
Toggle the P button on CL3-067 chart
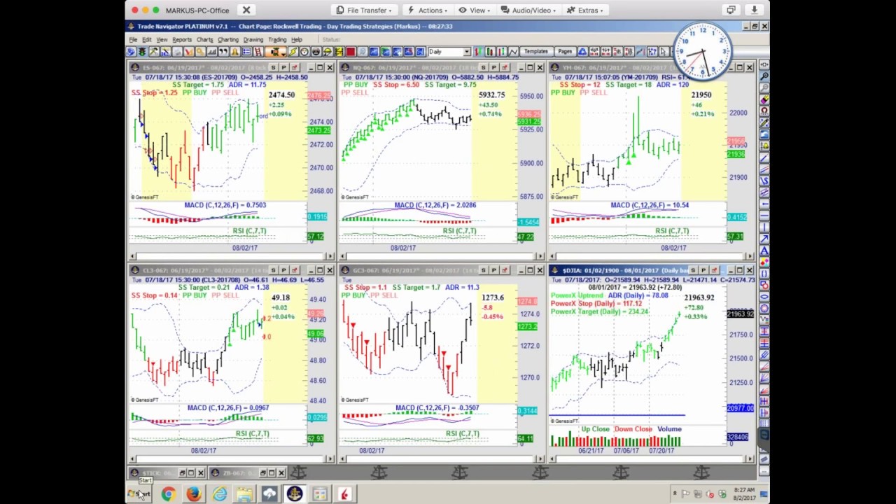[x=283, y=270]
